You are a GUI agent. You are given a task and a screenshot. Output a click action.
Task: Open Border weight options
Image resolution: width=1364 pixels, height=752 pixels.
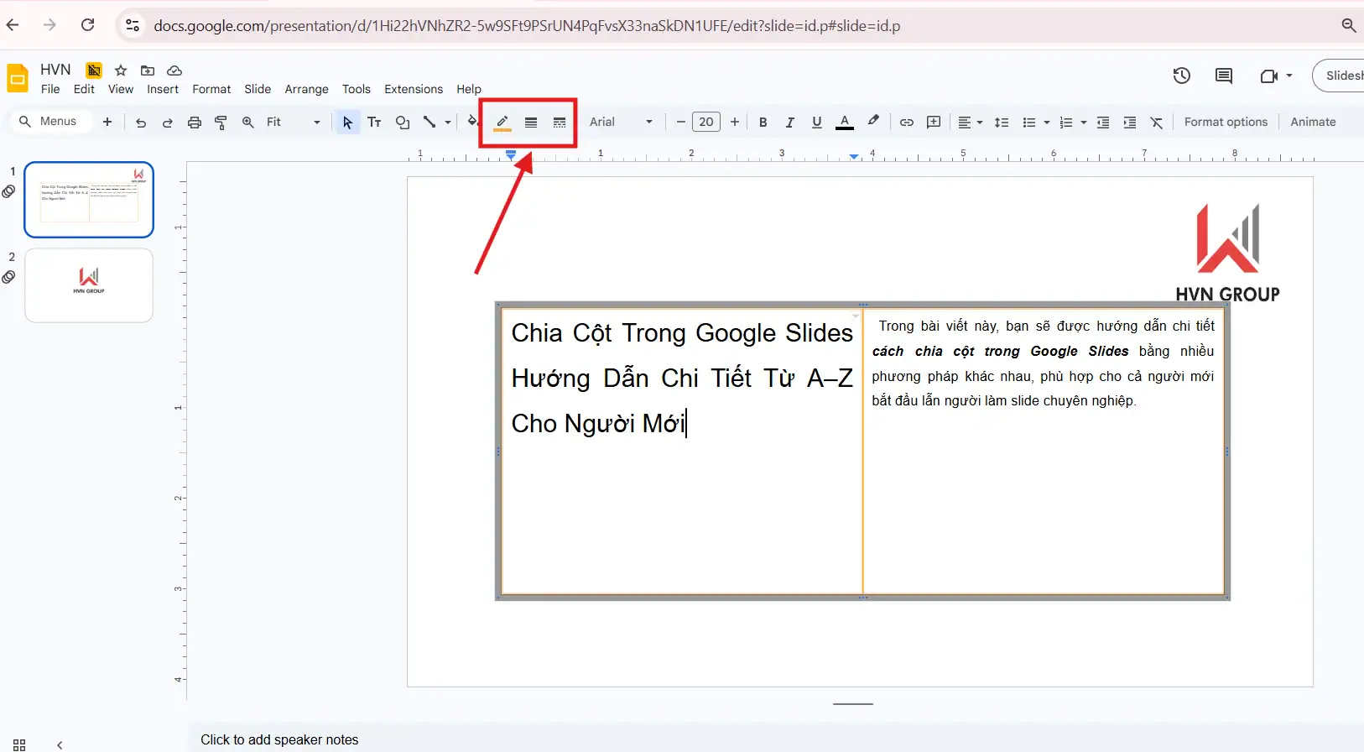531,123
